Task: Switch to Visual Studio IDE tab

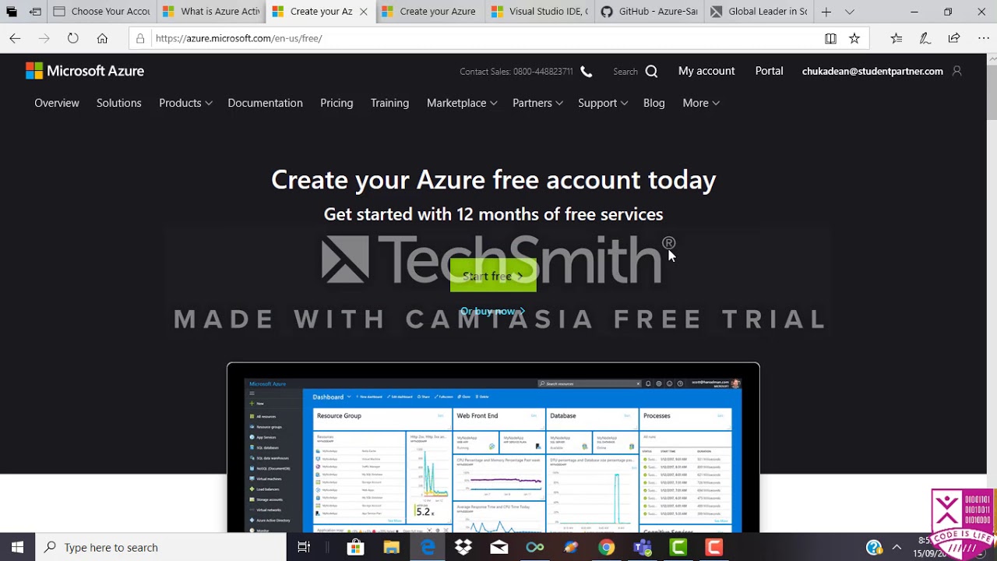Action: (539, 12)
